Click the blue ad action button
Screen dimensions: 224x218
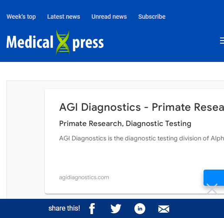(x=214, y=177)
